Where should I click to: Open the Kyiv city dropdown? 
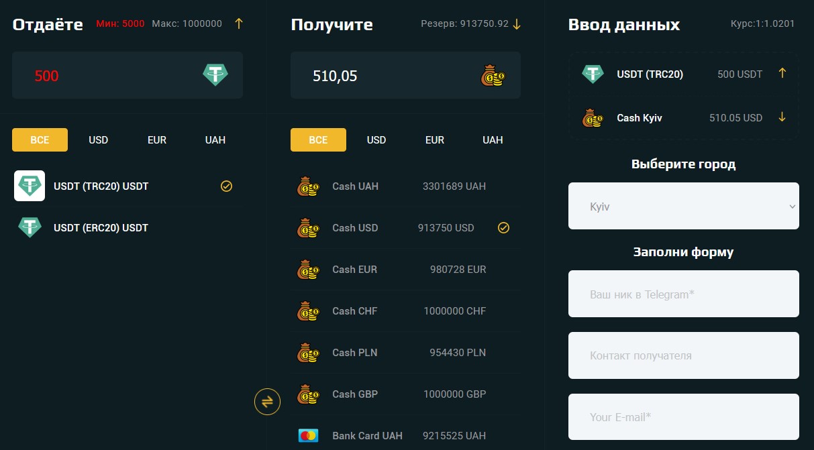tap(683, 206)
